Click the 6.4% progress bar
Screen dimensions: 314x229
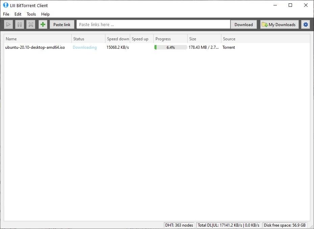(170, 47)
